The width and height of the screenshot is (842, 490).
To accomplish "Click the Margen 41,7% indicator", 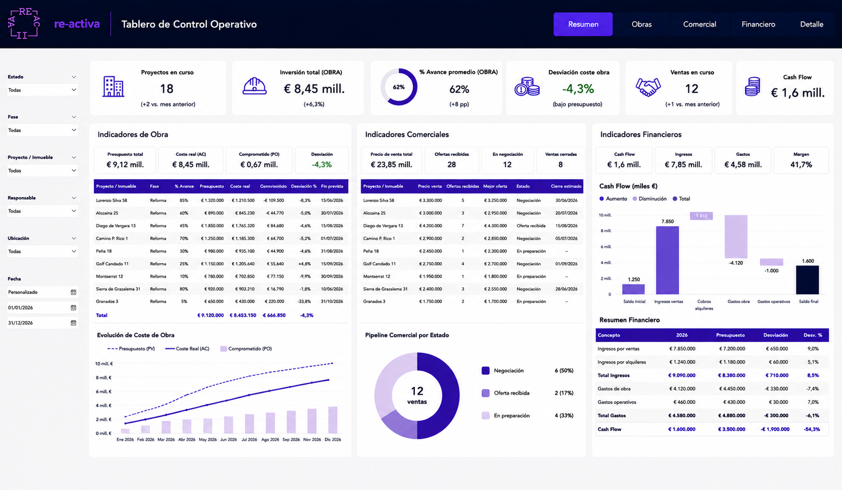I will coord(801,160).
